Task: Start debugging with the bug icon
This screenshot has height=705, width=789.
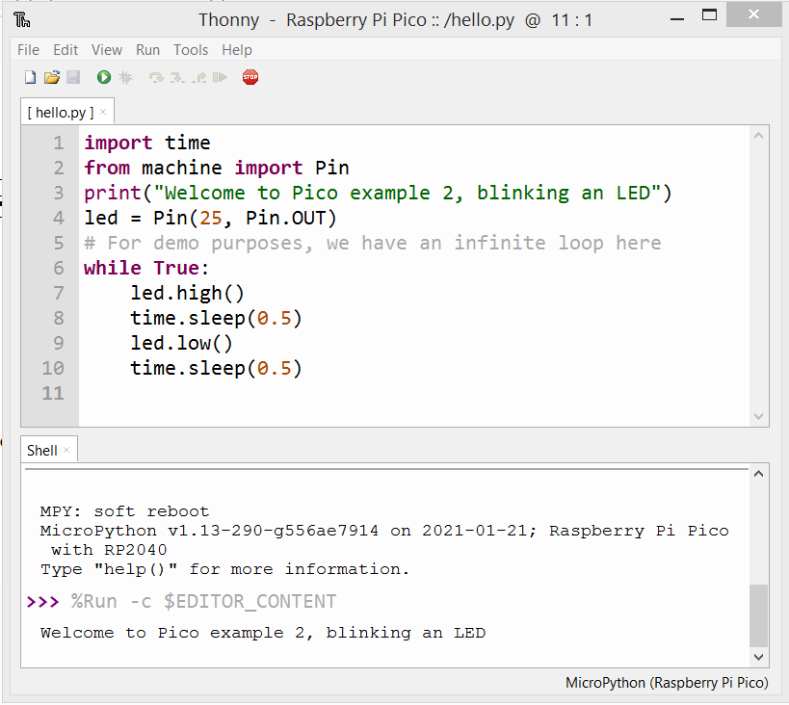Action: [126, 77]
